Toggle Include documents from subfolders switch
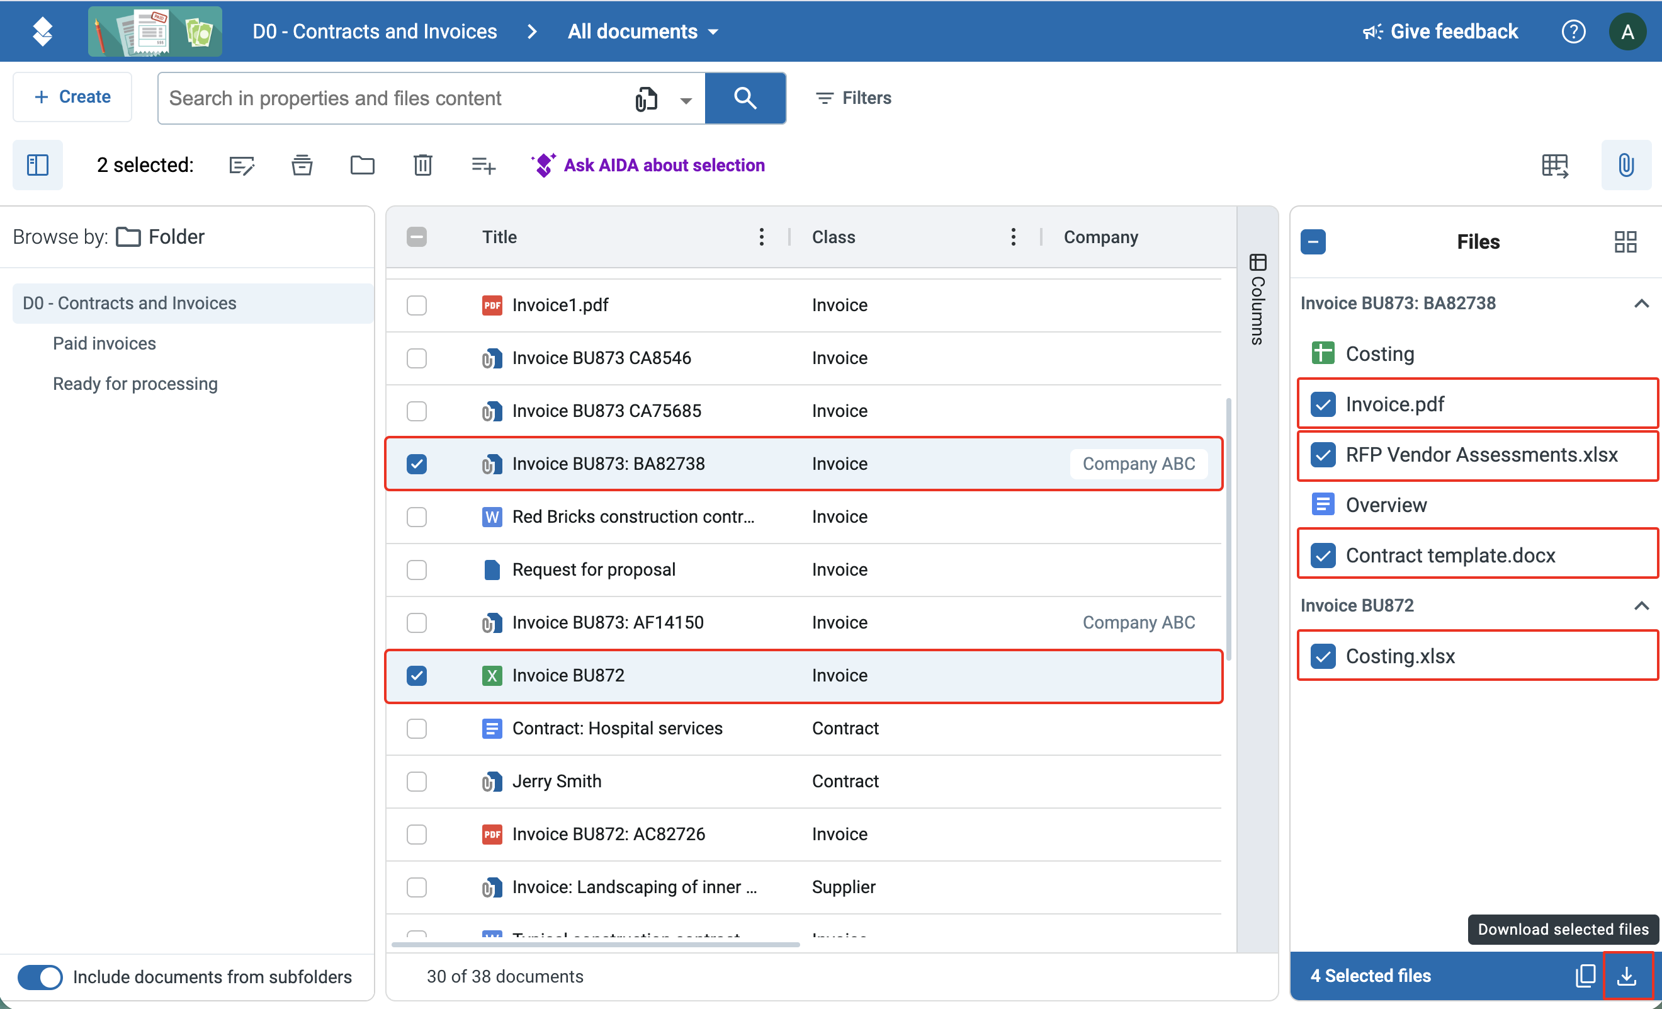 pyautogui.click(x=40, y=977)
